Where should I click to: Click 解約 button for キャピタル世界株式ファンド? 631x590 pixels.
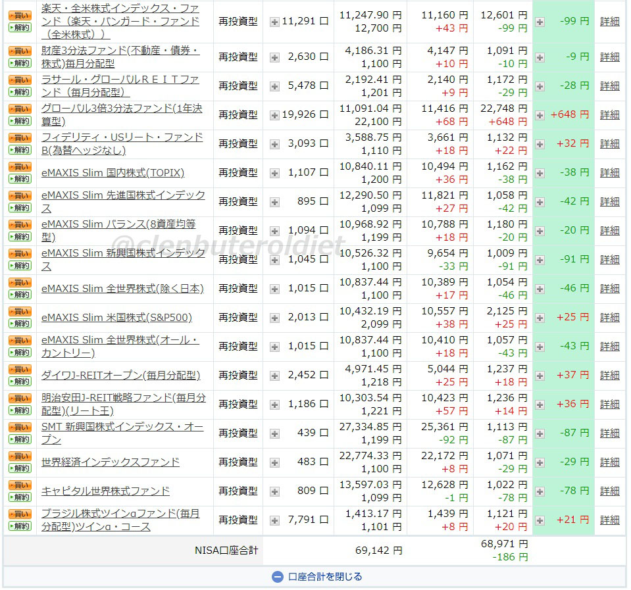(x=20, y=497)
